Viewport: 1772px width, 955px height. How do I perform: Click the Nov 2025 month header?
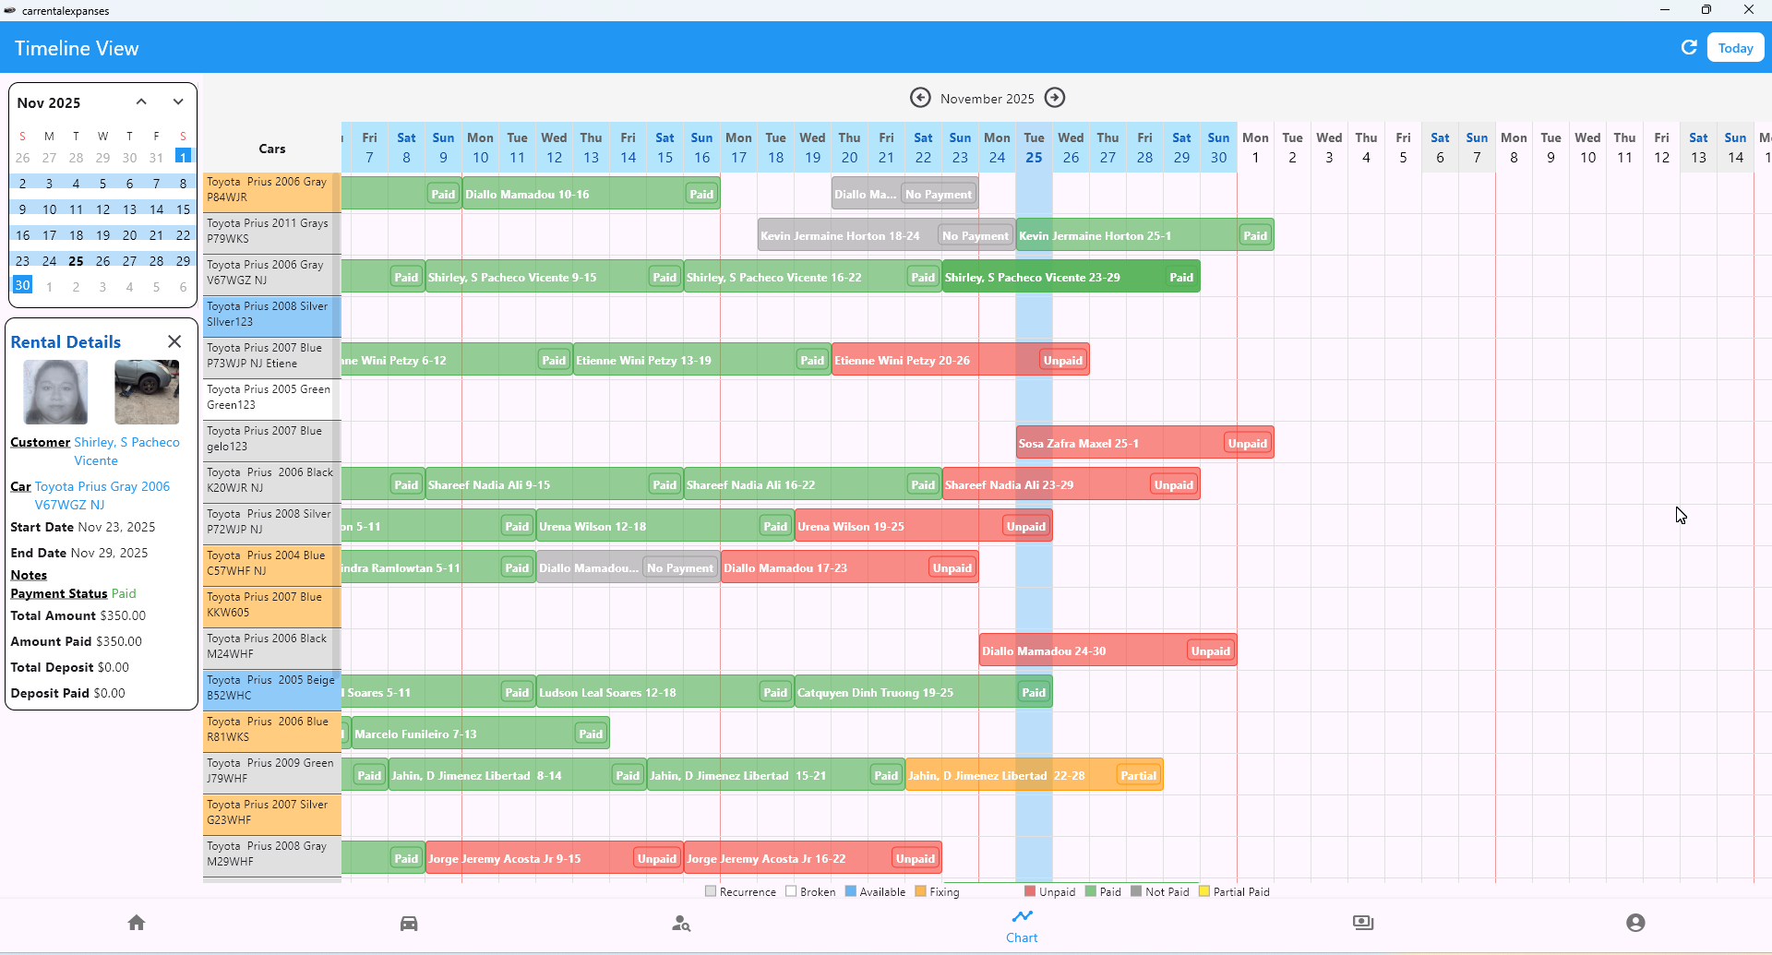click(49, 103)
